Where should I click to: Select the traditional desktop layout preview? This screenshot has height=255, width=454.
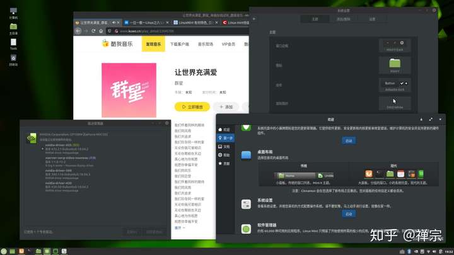(x=304, y=175)
